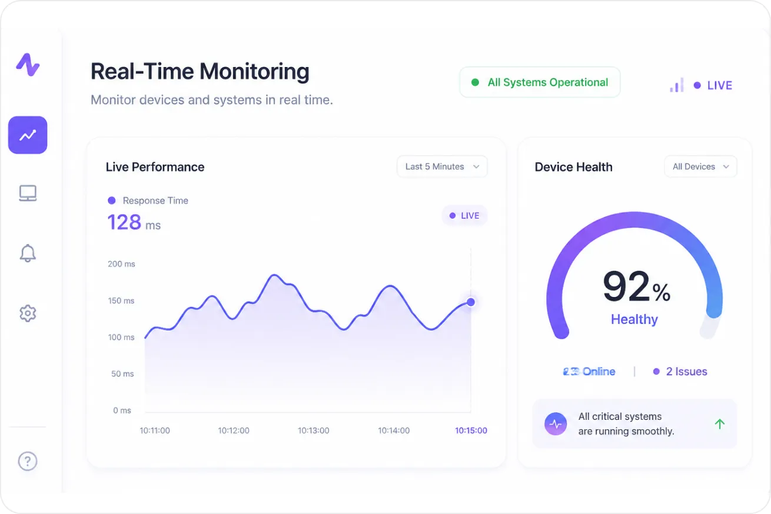Click the purple app logo in sidebar
Screen dimensions: 771x514
click(x=28, y=65)
